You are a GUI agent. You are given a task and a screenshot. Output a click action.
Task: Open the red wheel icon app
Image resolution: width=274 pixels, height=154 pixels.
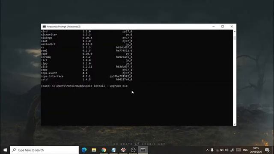pos(123,150)
